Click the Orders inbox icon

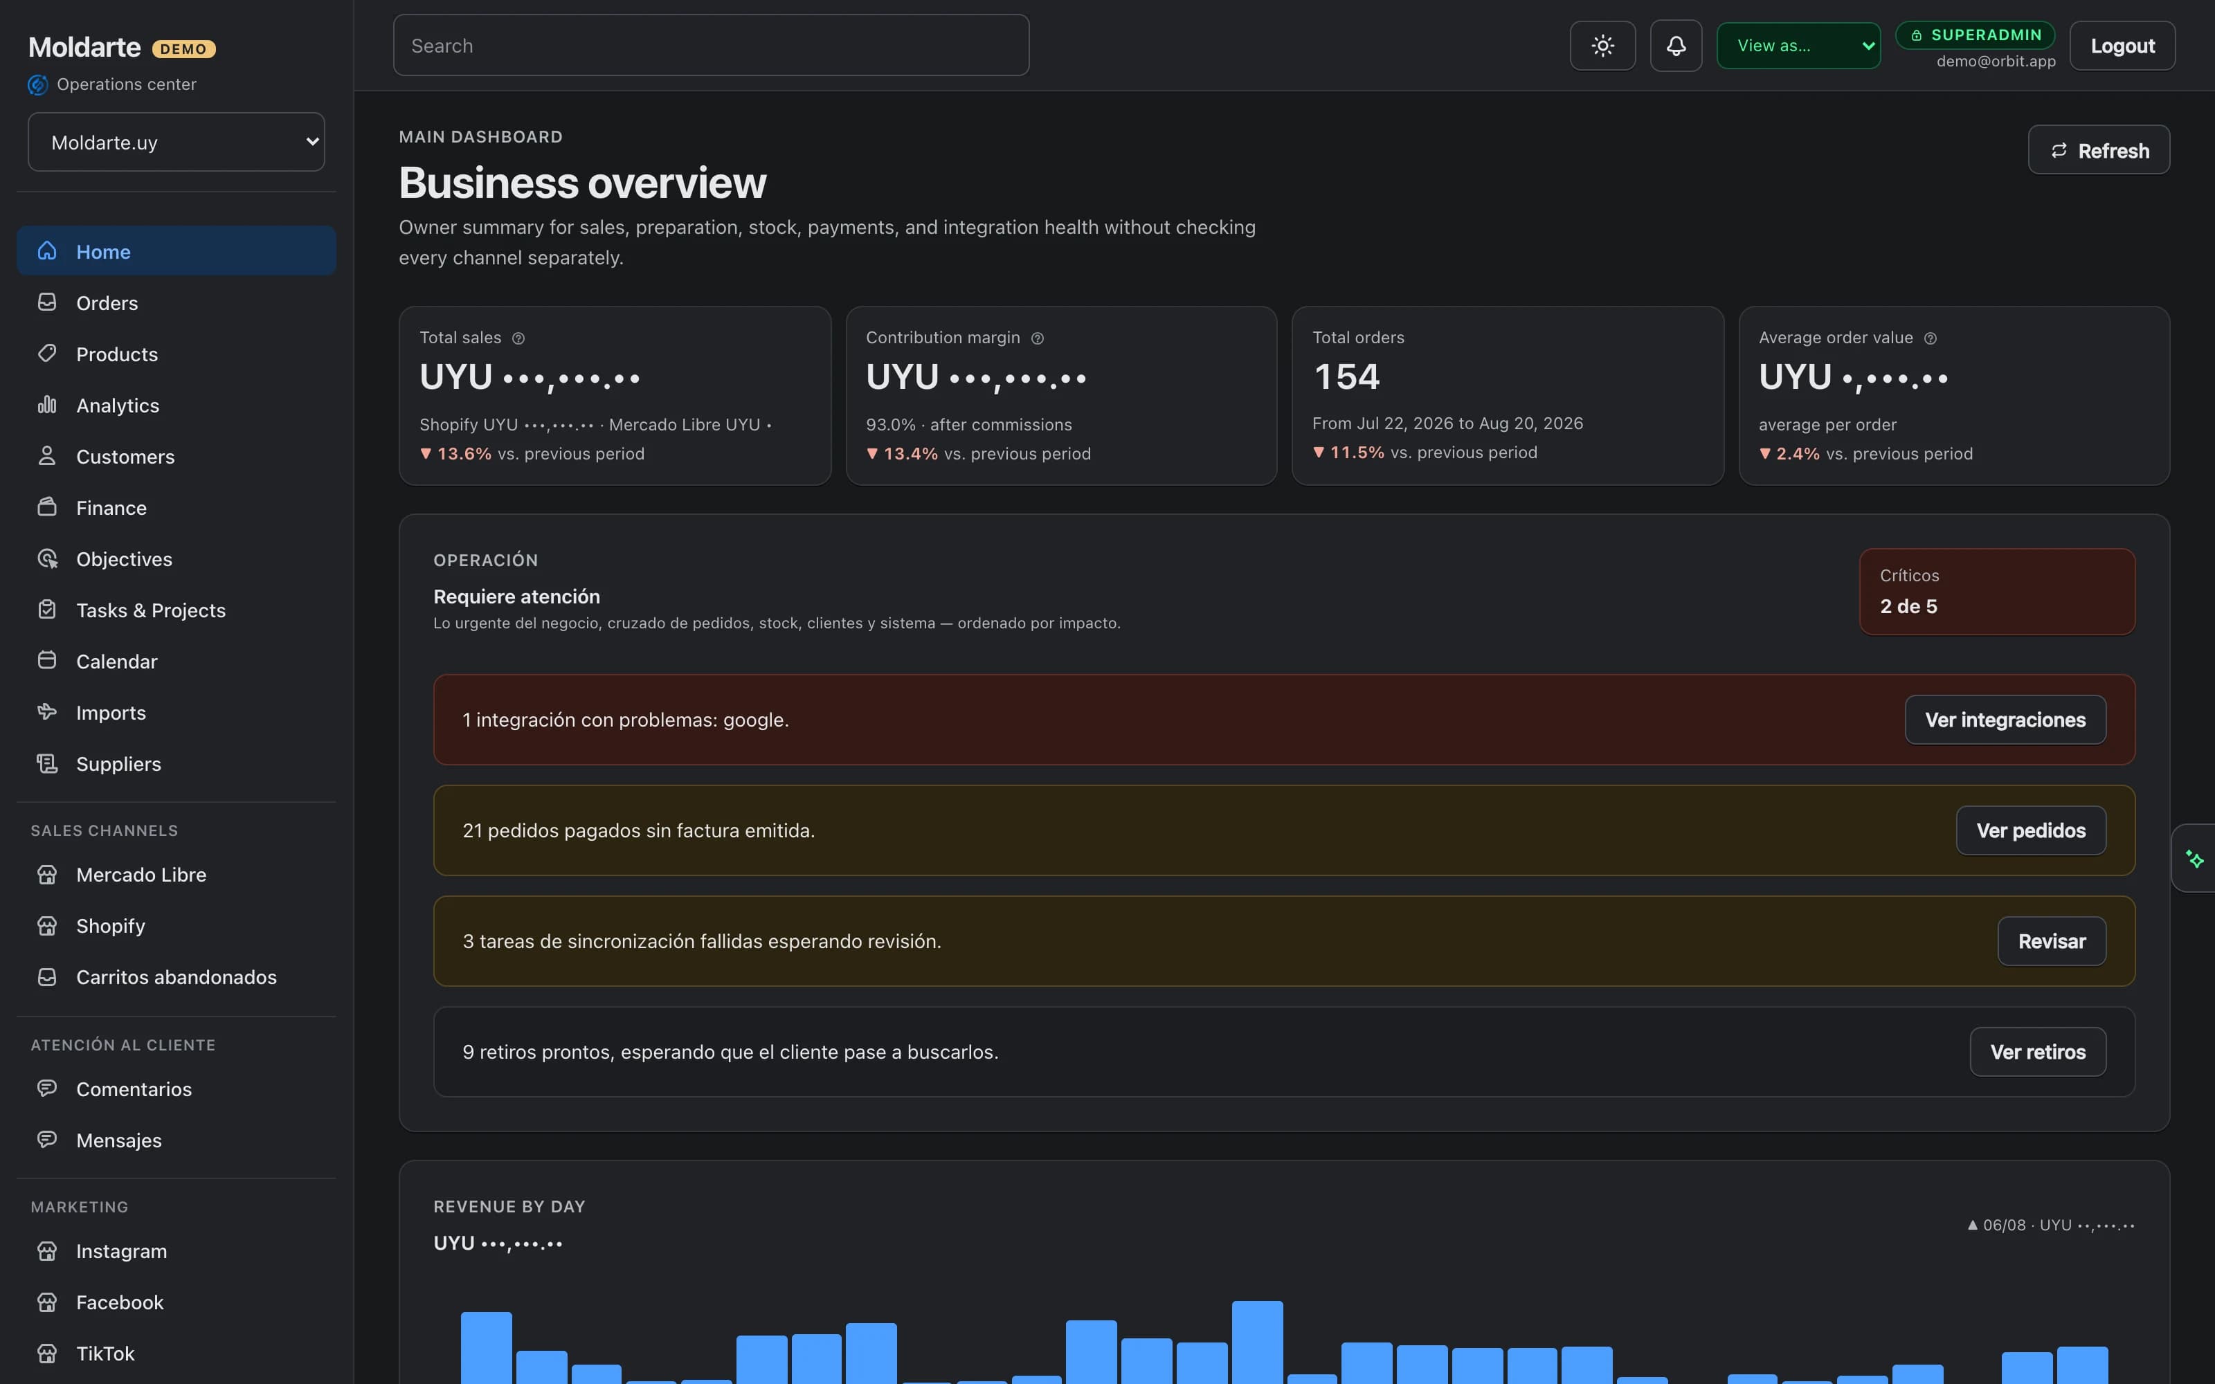click(46, 302)
